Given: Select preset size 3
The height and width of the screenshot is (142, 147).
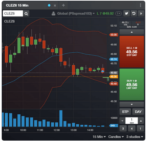Looking at the screenshot, I should coord(123,128).
